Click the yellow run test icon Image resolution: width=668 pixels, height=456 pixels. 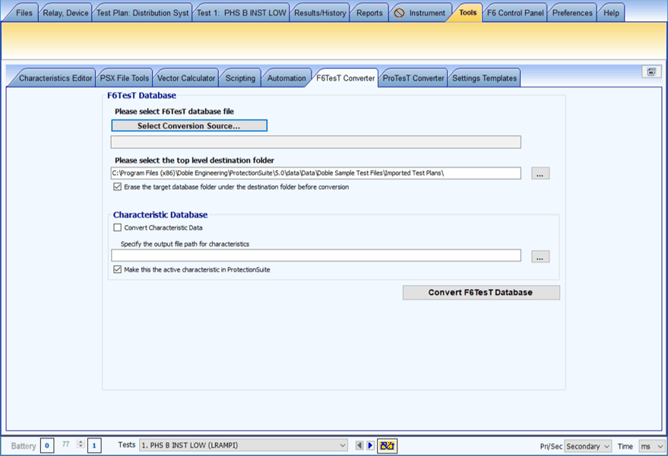(x=387, y=446)
